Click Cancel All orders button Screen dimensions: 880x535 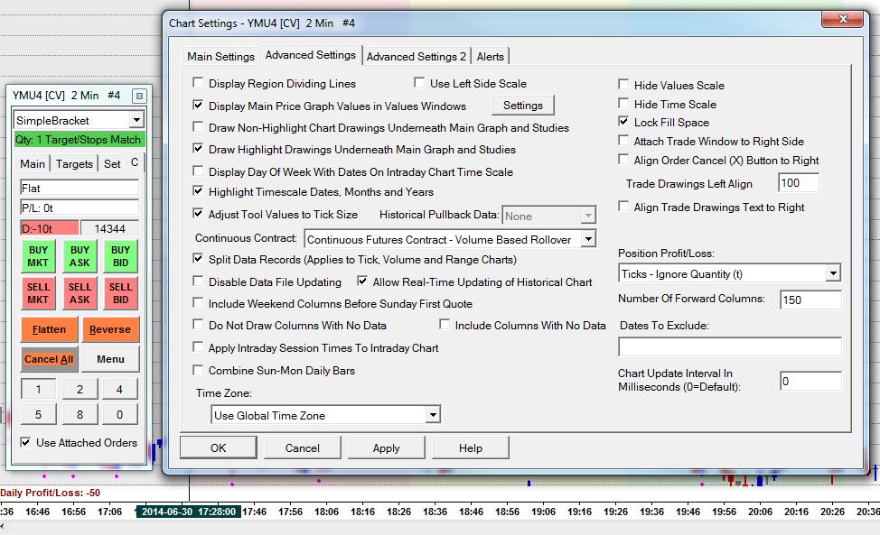[49, 359]
